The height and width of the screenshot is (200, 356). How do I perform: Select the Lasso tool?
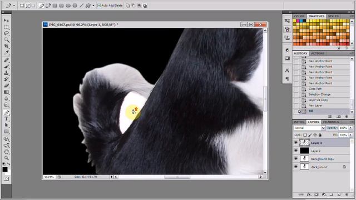(x=6, y=33)
